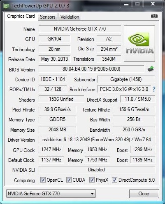Click the Computing label
165x204 pixels.
point(24,180)
